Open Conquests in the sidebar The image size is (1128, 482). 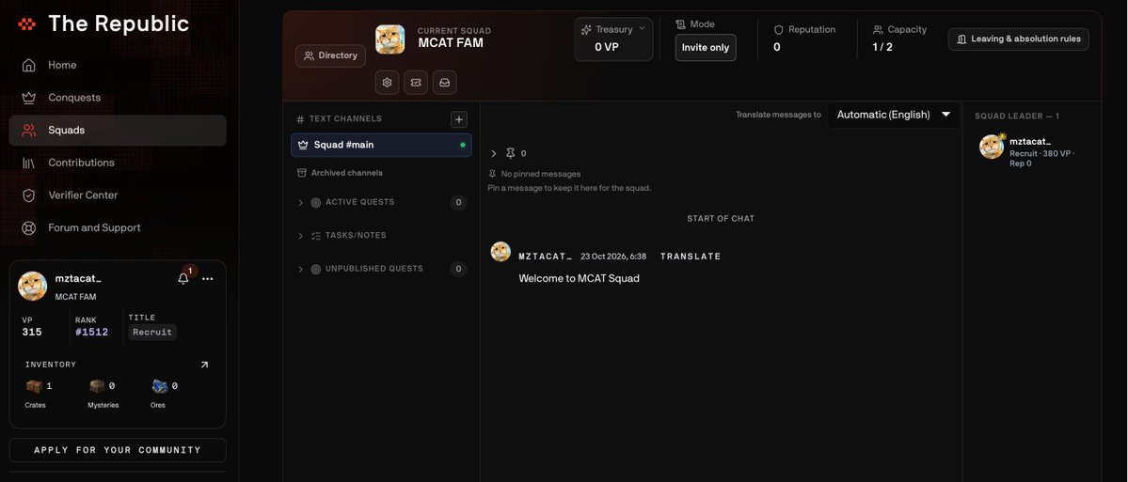[x=118, y=98]
